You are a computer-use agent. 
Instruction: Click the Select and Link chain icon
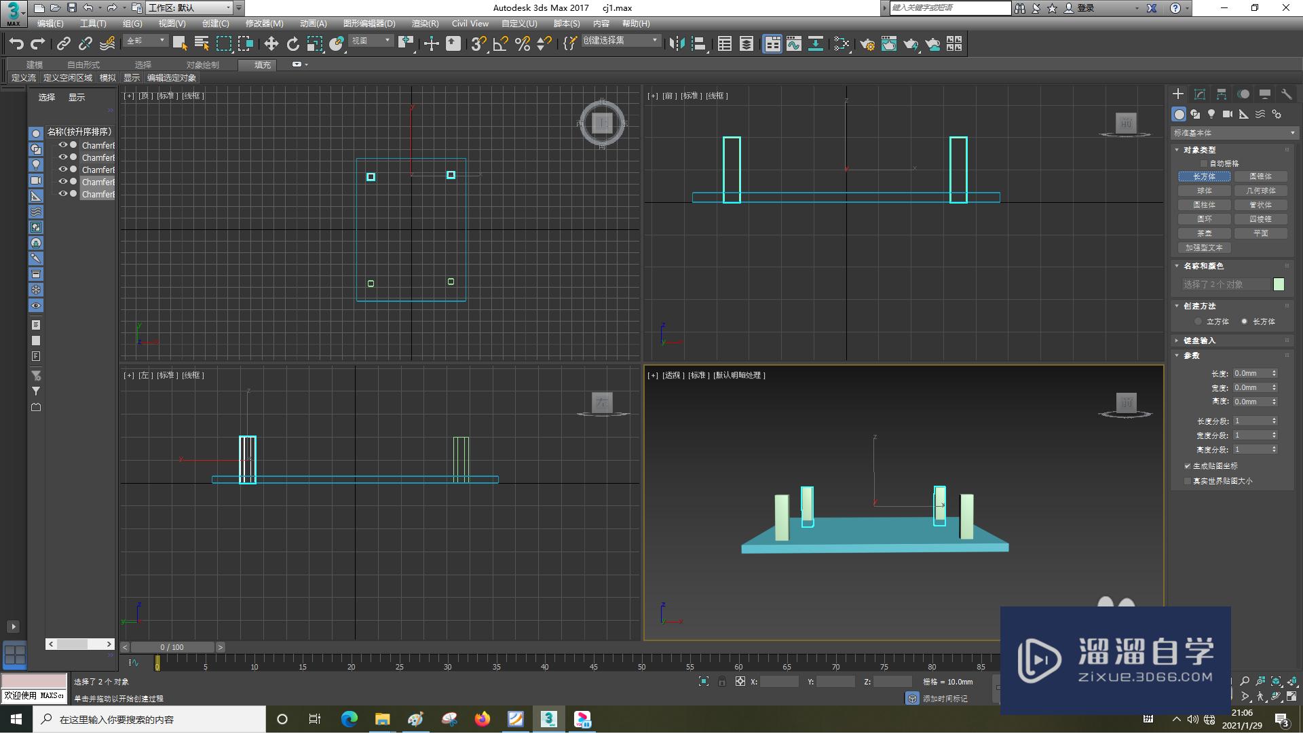click(x=64, y=44)
